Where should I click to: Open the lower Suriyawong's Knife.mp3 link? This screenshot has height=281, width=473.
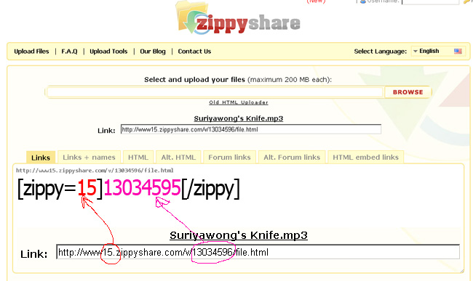click(239, 235)
